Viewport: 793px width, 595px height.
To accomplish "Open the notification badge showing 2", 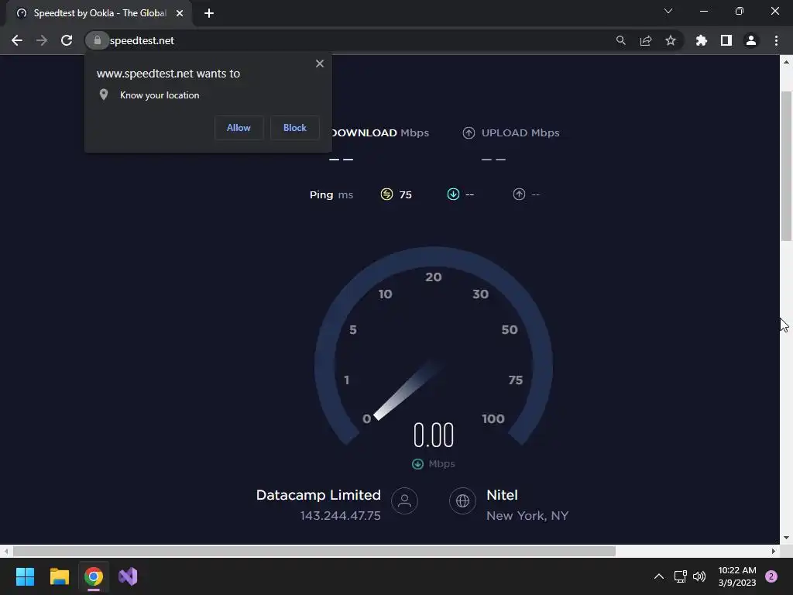I will [771, 576].
